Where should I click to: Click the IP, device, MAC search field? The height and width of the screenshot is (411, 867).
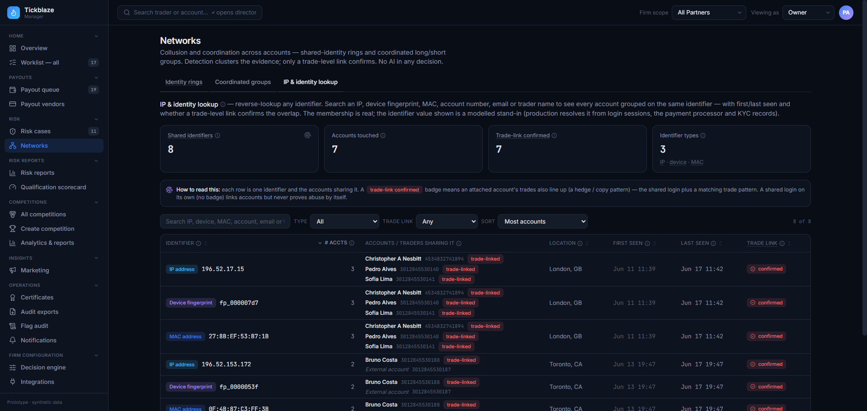[x=225, y=221]
